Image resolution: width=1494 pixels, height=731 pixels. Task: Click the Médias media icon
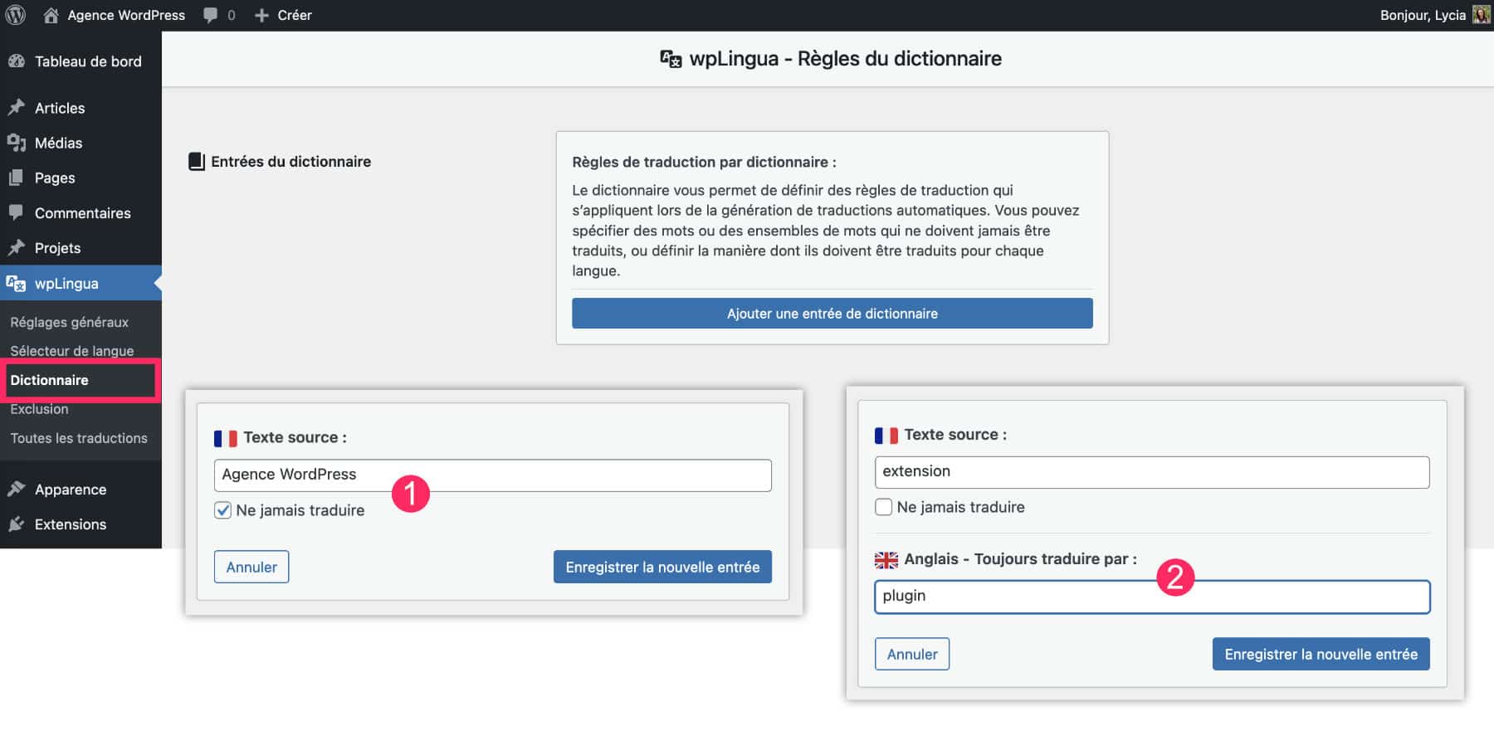coord(16,143)
